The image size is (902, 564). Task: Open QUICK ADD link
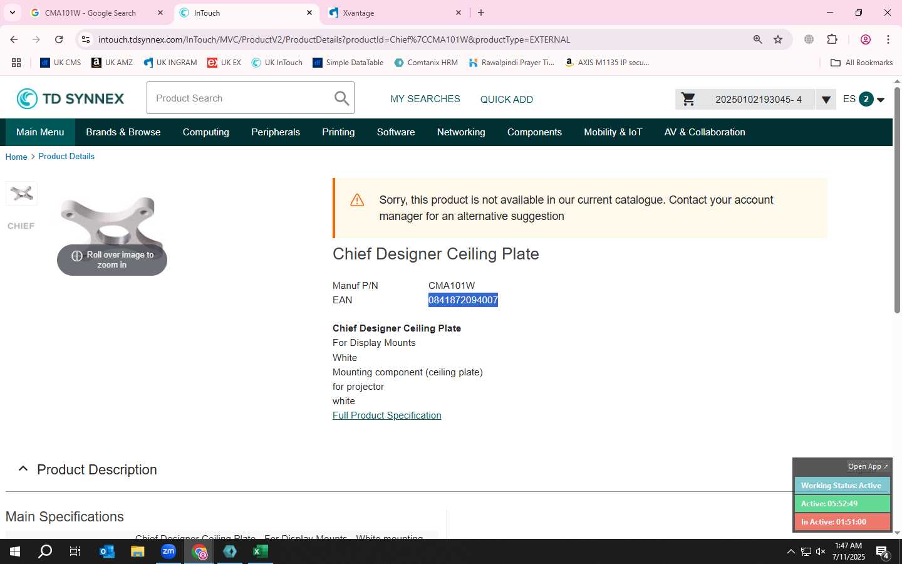tap(507, 99)
